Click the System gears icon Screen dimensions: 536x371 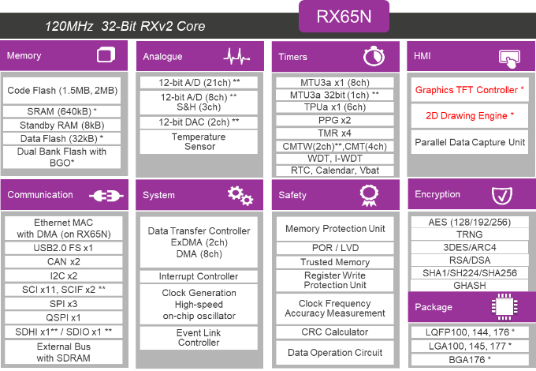coord(240,196)
